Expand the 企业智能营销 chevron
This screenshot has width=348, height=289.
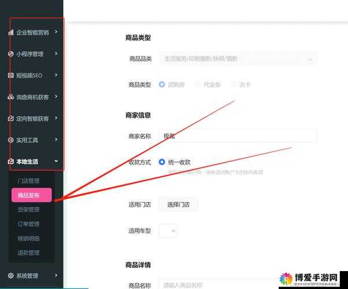56,32
